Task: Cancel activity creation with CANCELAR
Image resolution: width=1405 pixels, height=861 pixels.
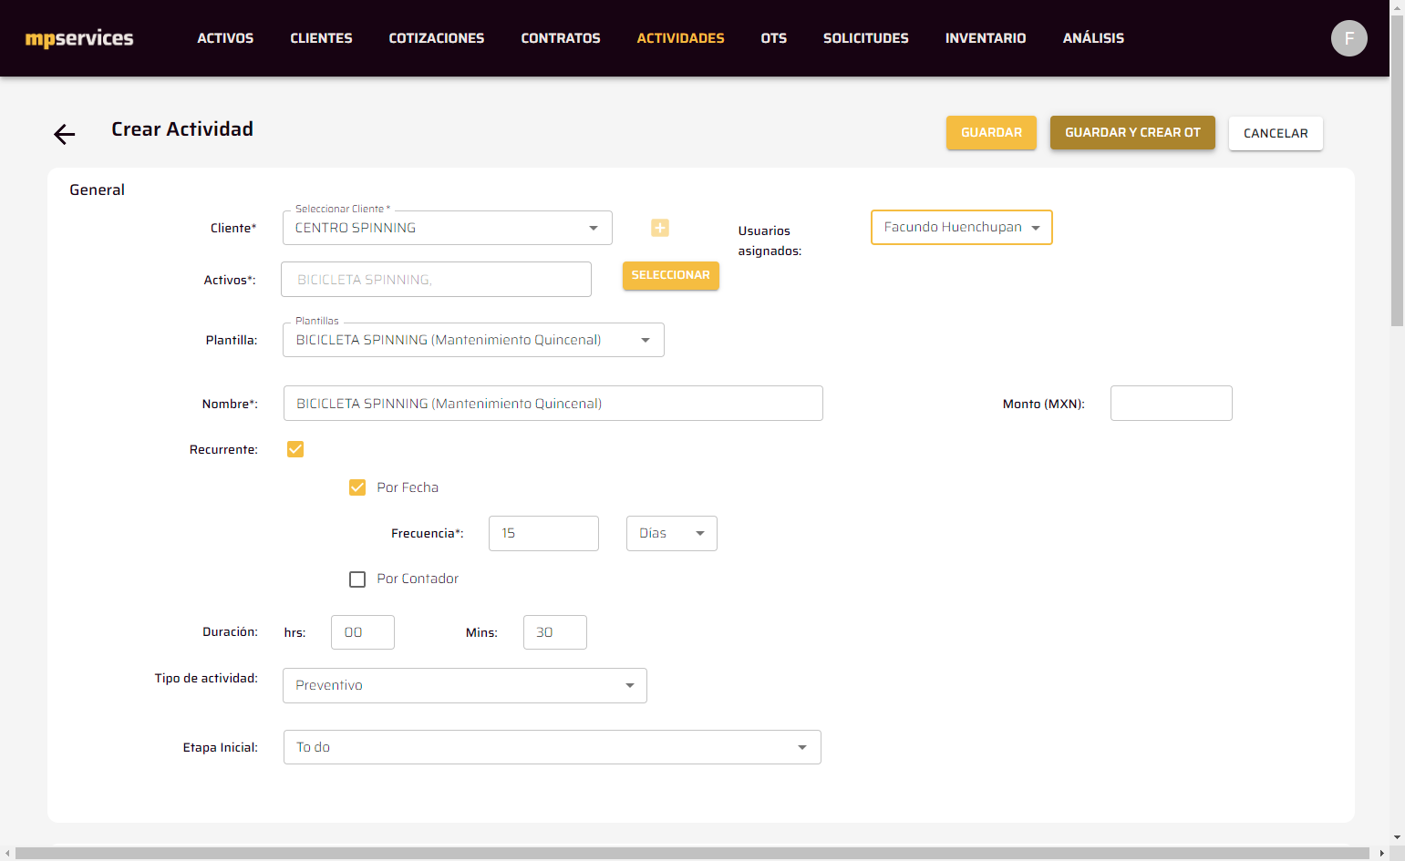Action: click(x=1276, y=133)
